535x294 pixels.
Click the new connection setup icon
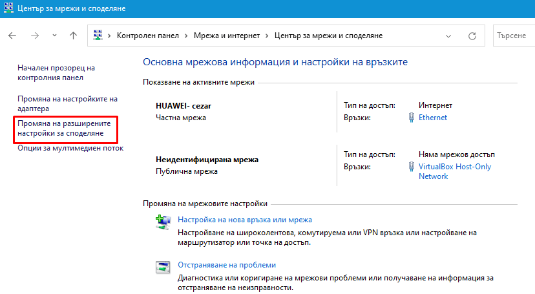[x=163, y=222]
